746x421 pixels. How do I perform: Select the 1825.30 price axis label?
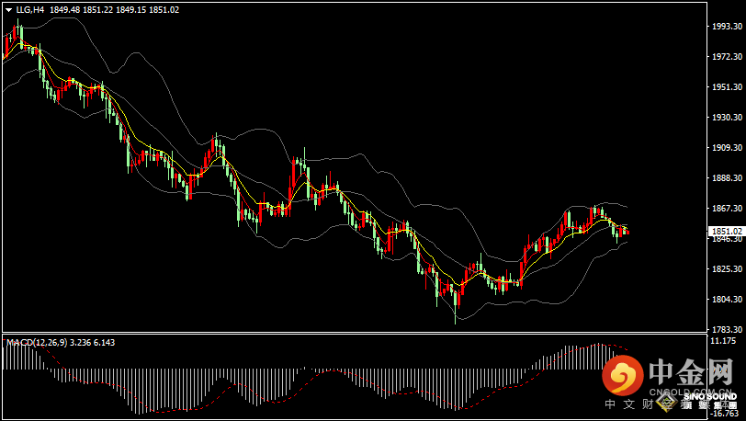tap(726, 269)
